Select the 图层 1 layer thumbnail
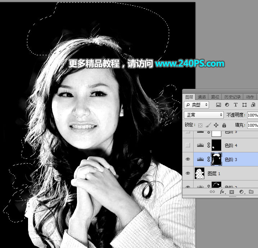The width and height of the screenshot is (258, 248). (200, 173)
